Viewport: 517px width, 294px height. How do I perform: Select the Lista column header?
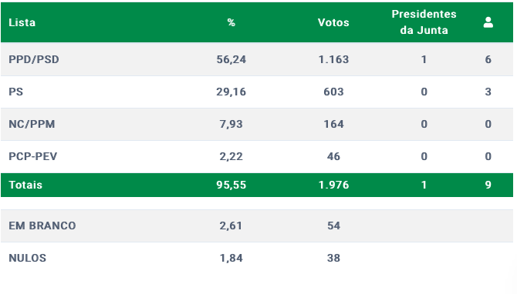pyautogui.click(x=22, y=22)
